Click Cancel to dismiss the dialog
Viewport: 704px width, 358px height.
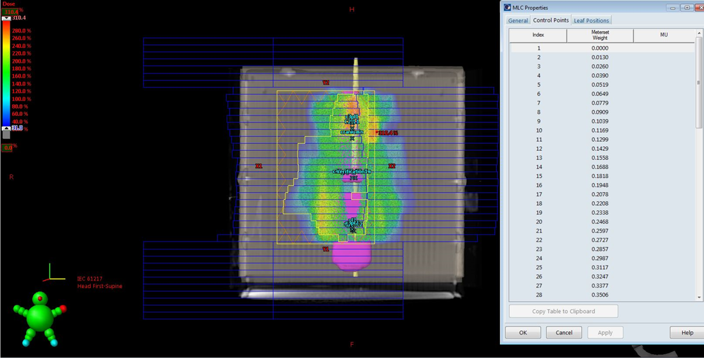563,332
